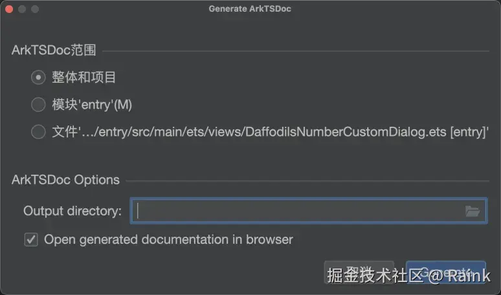Select the 文件 DaffodilsNumberCustomDialog.ets radio button
Screen dimensions: 501x295
pos(38,132)
